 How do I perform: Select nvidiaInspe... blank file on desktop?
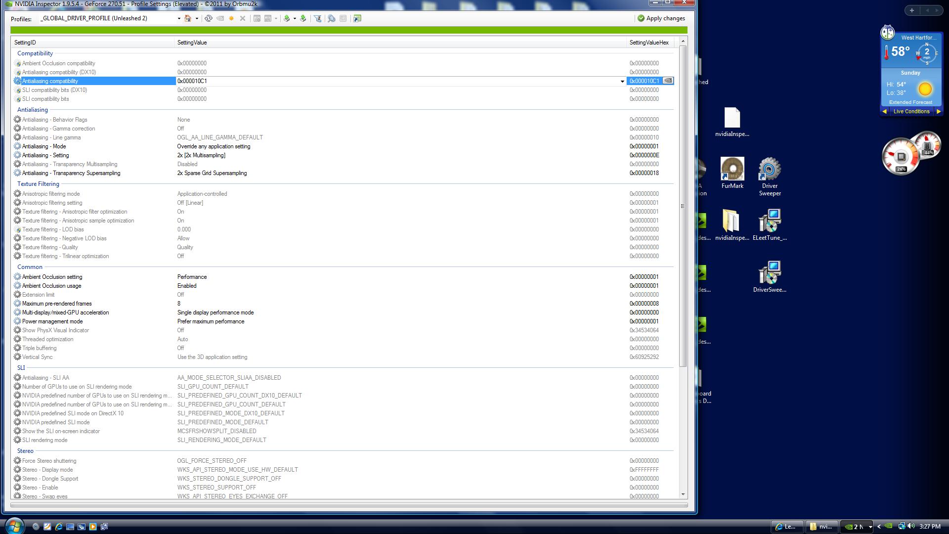732,122
